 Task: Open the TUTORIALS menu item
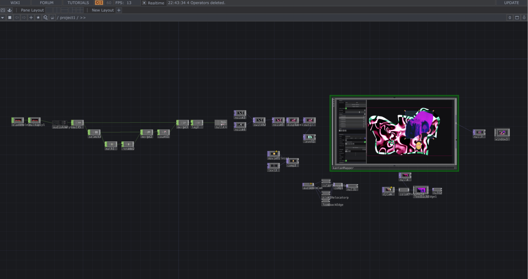click(x=78, y=3)
